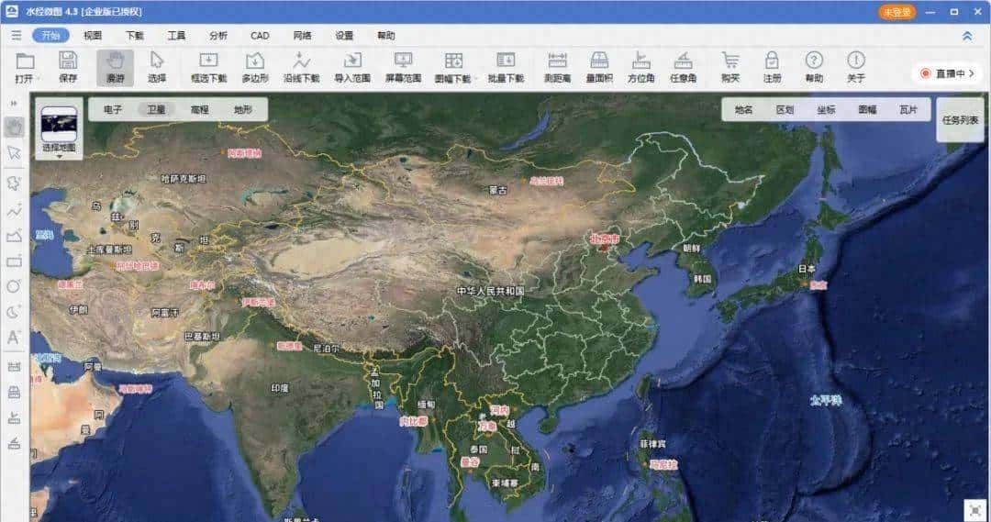The height and width of the screenshot is (522, 991).
Task: Toggle 地名 place names overlay
Action: [744, 109]
